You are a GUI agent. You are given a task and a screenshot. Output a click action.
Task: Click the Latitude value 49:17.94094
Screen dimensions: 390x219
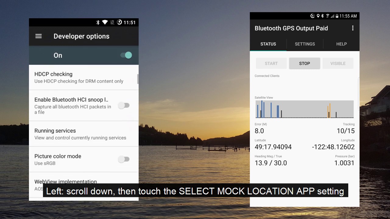click(273, 147)
